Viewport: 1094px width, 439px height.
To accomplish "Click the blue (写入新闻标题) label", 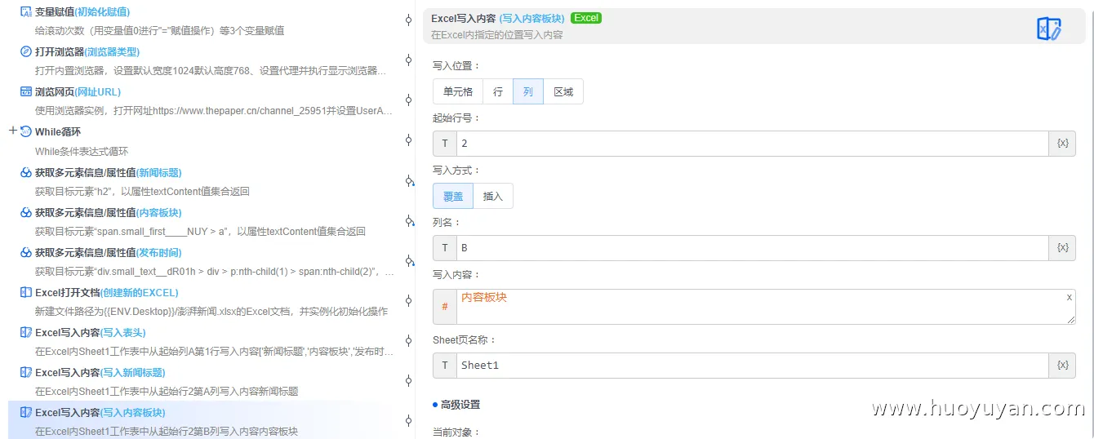I will click(x=132, y=372).
